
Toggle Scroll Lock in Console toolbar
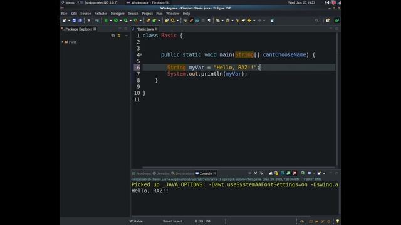pos(276,173)
